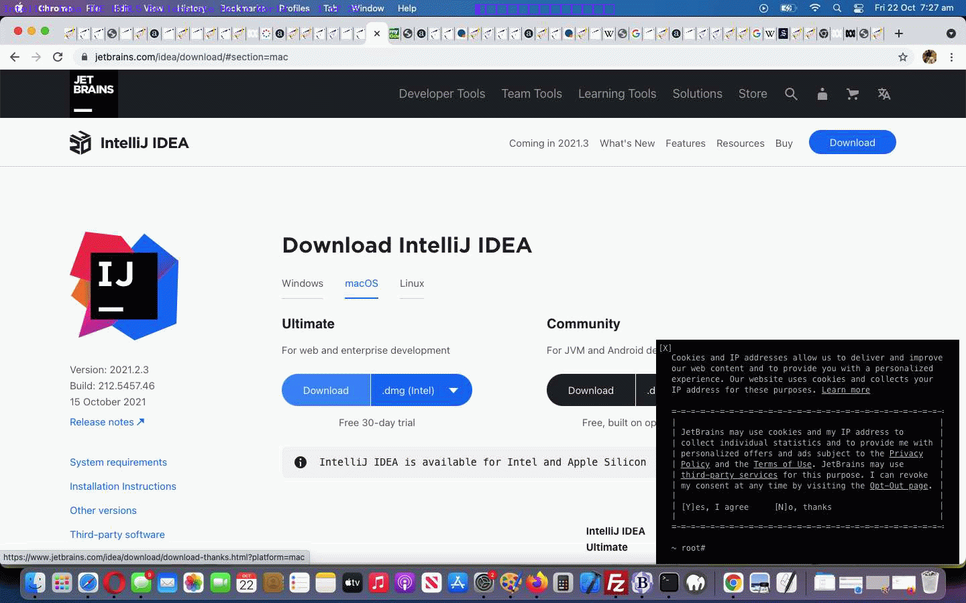This screenshot has width=966, height=603.
Task: Close the current browser tab
Action: pyautogui.click(x=377, y=33)
